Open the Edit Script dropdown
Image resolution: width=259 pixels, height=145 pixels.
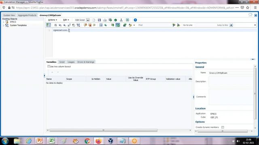88,20
